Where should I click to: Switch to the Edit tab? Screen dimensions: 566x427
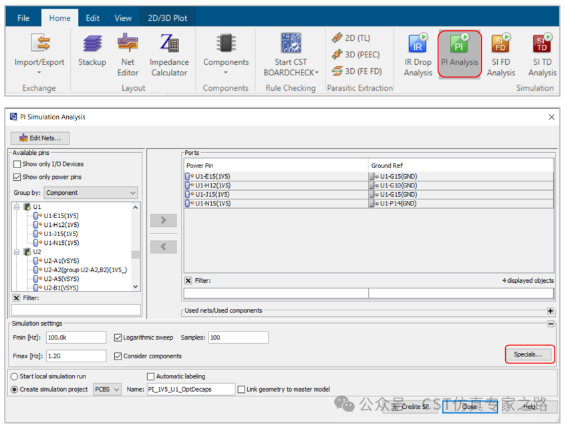coord(92,18)
